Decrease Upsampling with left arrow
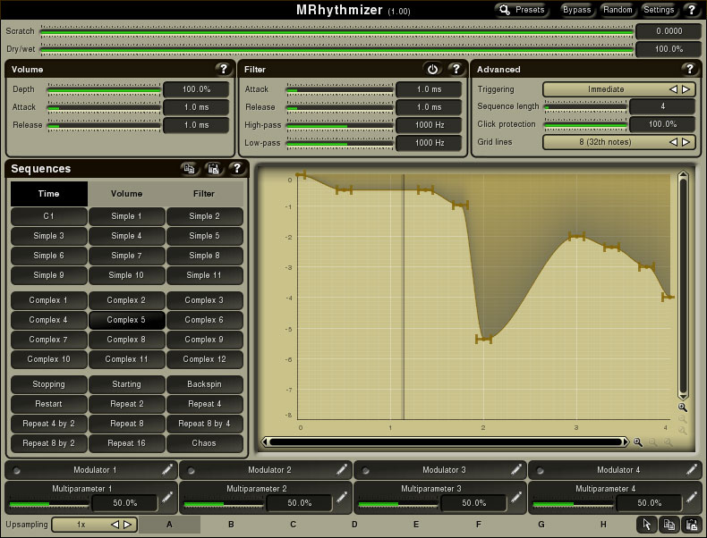This screenshot has width=707, height=538. pyautogui.click(x=115, y=525)
